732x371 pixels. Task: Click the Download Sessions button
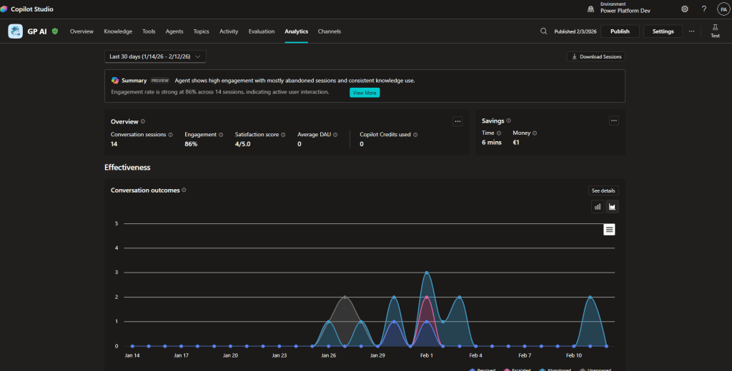(x=595, y=56)
